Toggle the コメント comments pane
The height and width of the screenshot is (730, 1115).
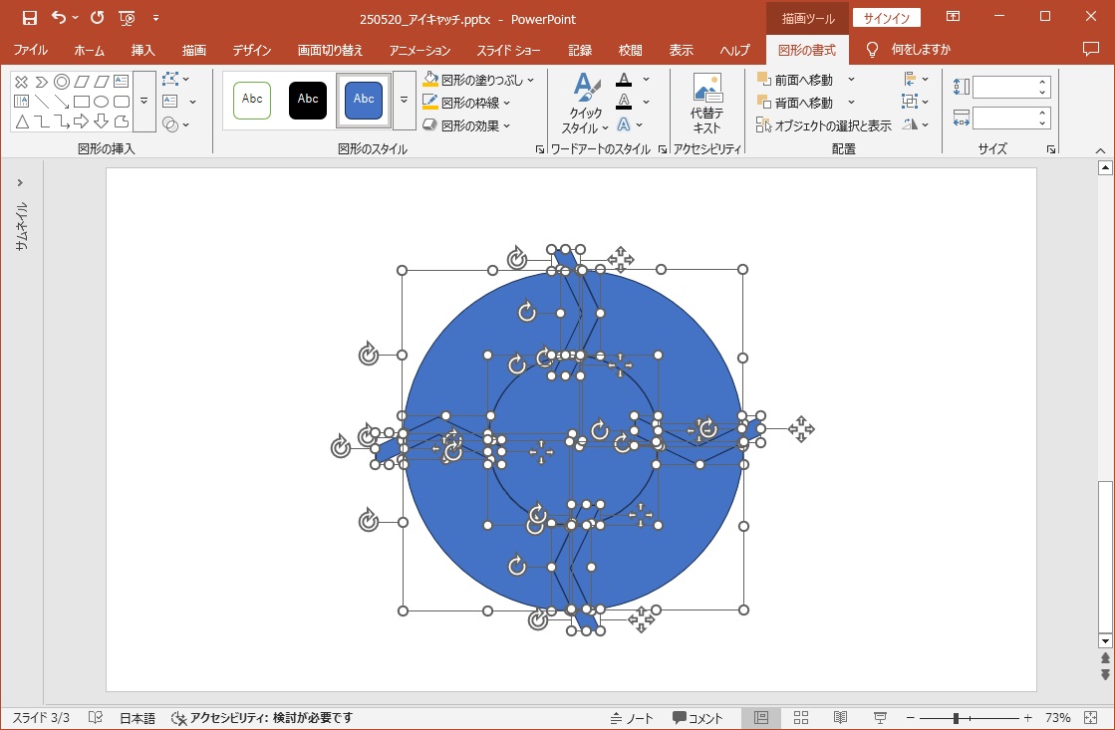[x=697, y=718]
